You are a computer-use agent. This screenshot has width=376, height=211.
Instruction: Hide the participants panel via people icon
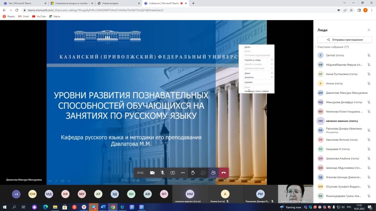click(214, 173)
